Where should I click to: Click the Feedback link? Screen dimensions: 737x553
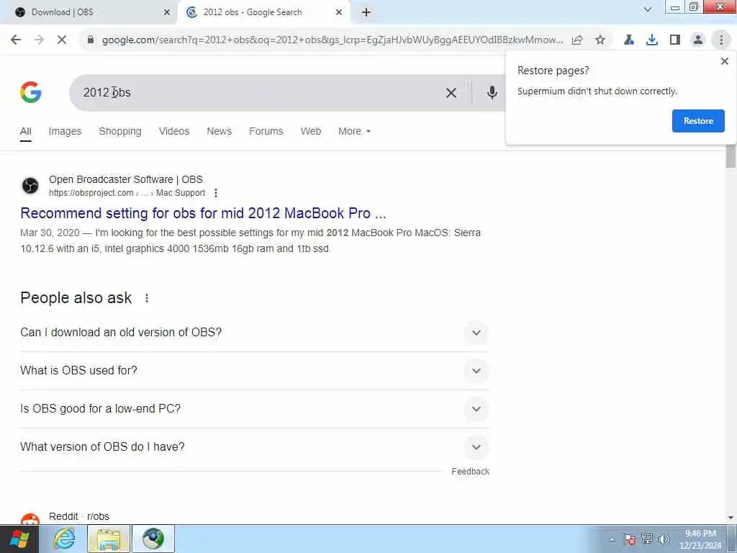point(470,471)
